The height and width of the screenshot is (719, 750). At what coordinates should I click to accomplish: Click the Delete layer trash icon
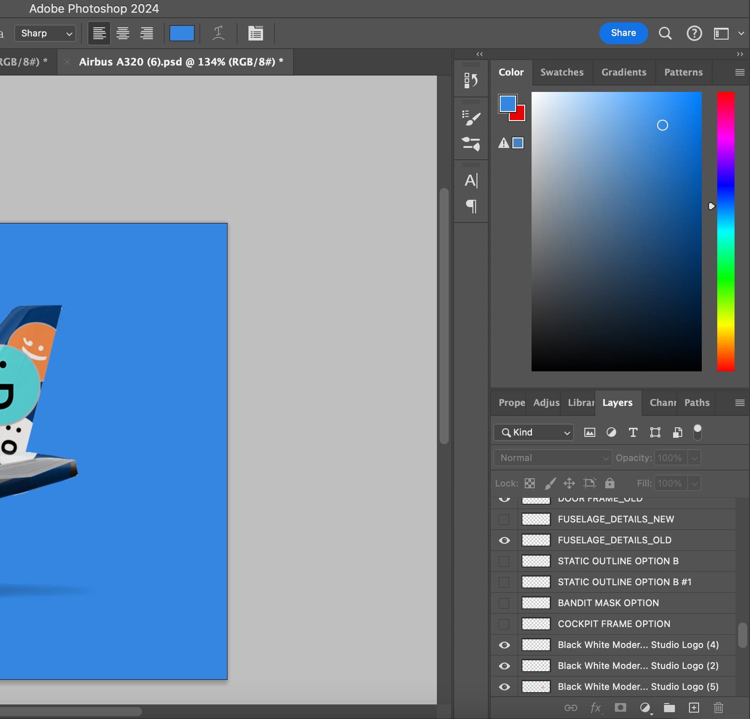(718, 707)
